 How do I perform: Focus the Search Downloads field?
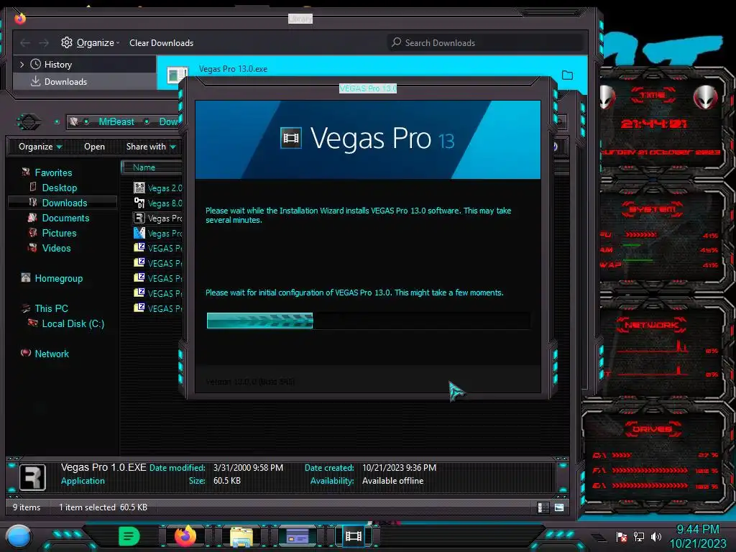[486, 42]
